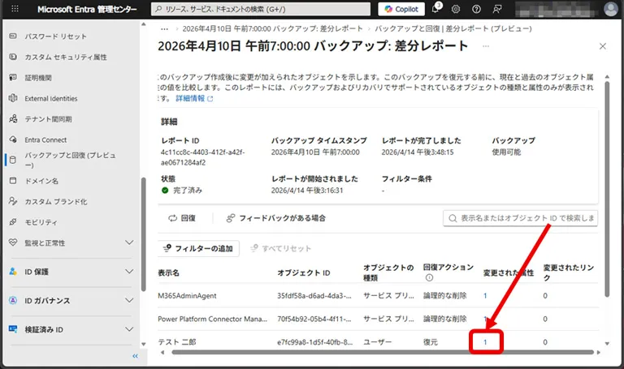The width and height of the screenshot is (624, 369).
Task: Open the help question mark icon
Action: tap(476, 9)
